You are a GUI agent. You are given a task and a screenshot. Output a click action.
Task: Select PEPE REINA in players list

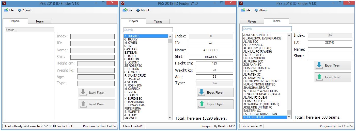[x=146, y=108]
